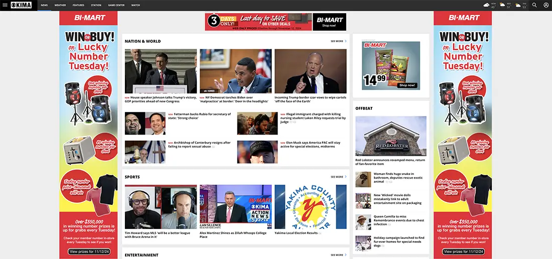552x259 pixels.
Task: Open Laken Riley trial request headline
Action: pyautogui.click(x=313, y=118)
